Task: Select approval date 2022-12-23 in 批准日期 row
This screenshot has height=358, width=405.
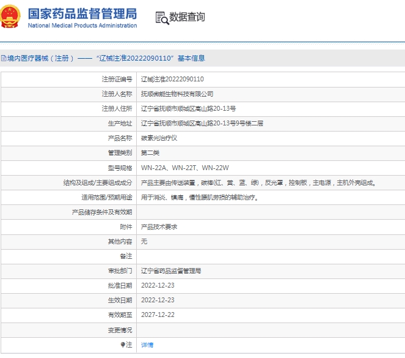Action: pyautogui.click(x=158, y=285)
